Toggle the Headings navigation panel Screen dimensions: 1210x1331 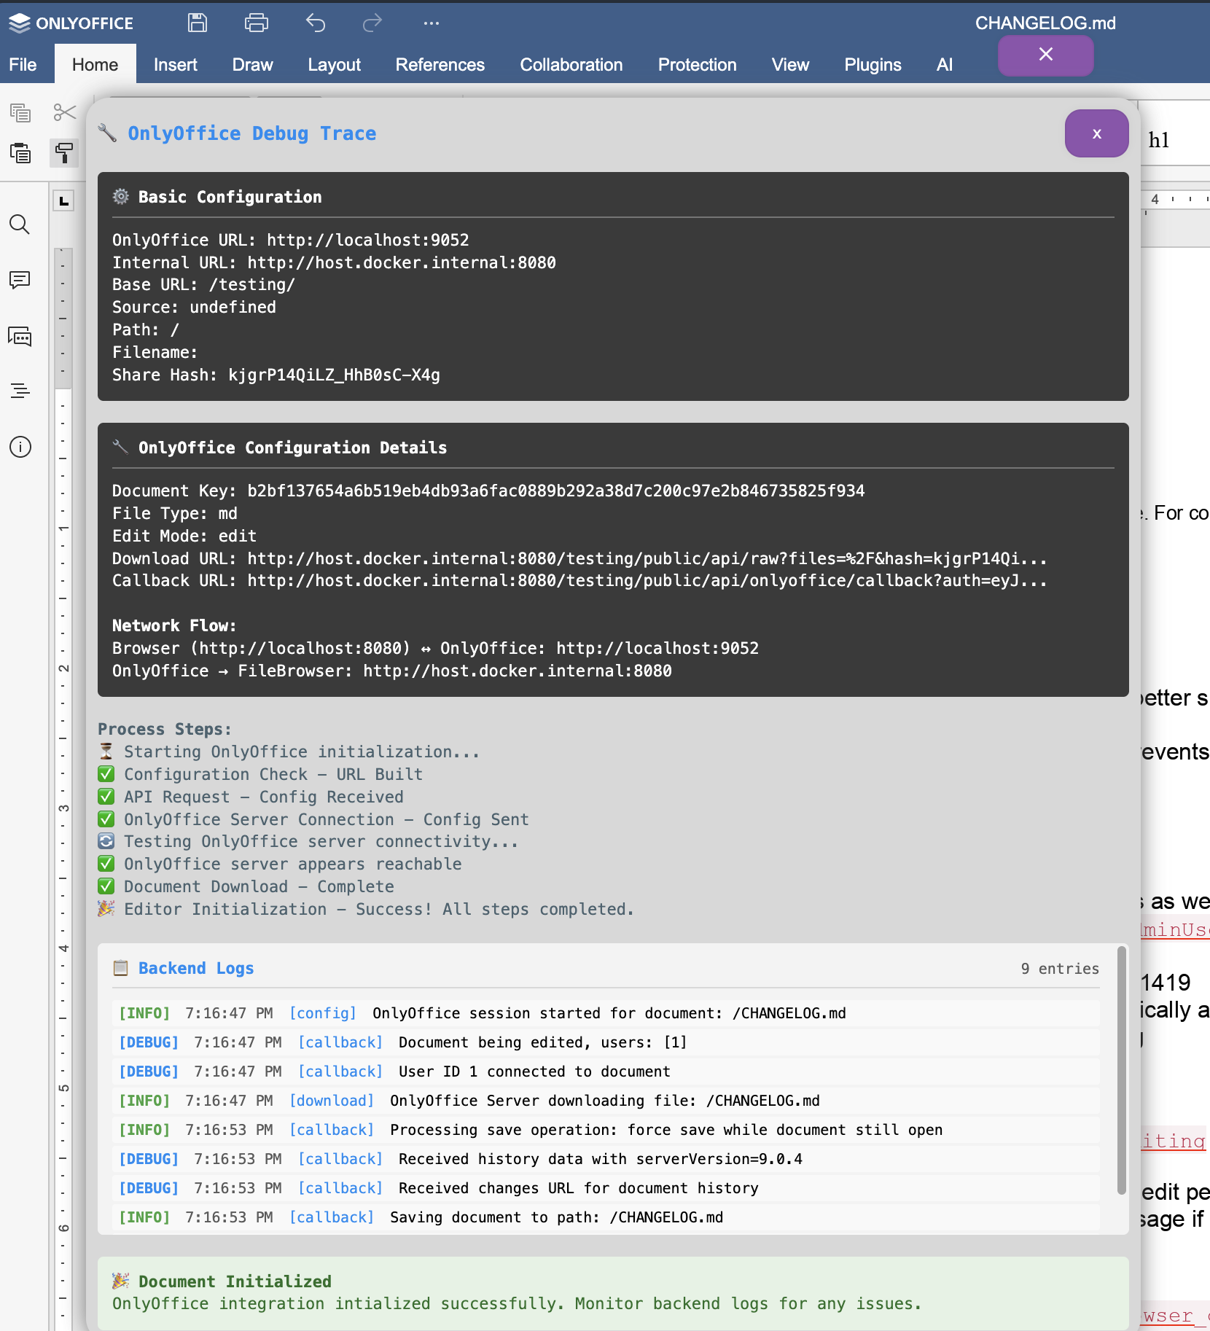tap(20, 391)
